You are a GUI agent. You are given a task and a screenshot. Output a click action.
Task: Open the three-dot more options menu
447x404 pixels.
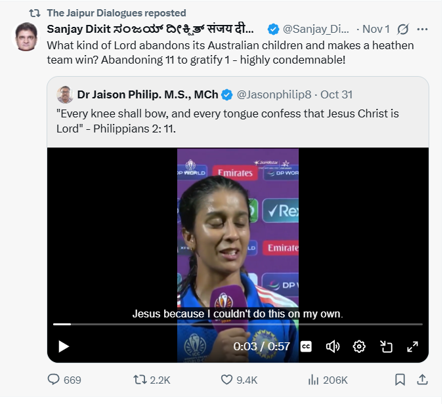tap(423, 29)
